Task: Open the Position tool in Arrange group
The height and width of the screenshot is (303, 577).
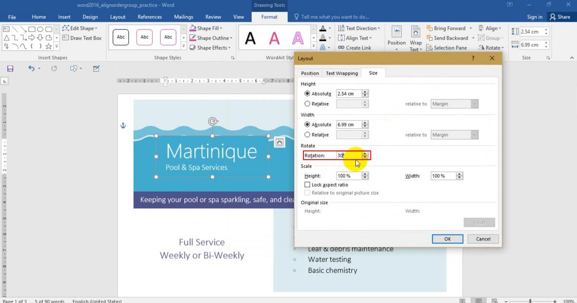Action: click(x=397, y=37)
